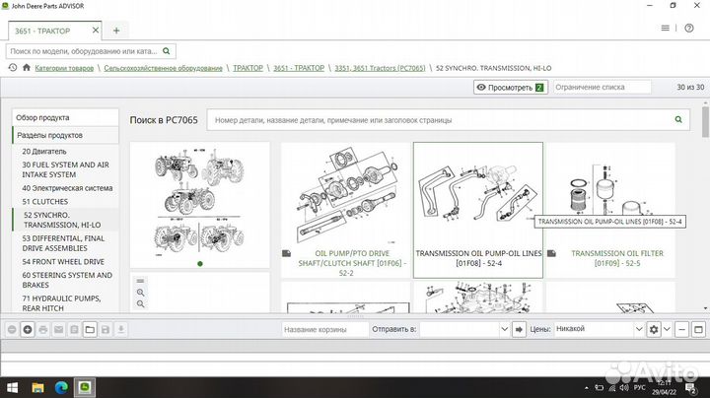The image size is (710, 398).
Task: Click the Ограничение списка filter field
Action: pyautogui.click(x=601, y=88)
